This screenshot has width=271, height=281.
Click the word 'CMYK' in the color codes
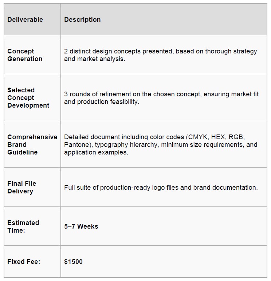197,137
